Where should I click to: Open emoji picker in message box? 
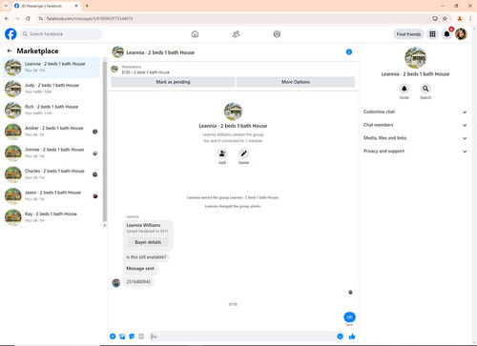pyautogui.click(x=340, y=336)
